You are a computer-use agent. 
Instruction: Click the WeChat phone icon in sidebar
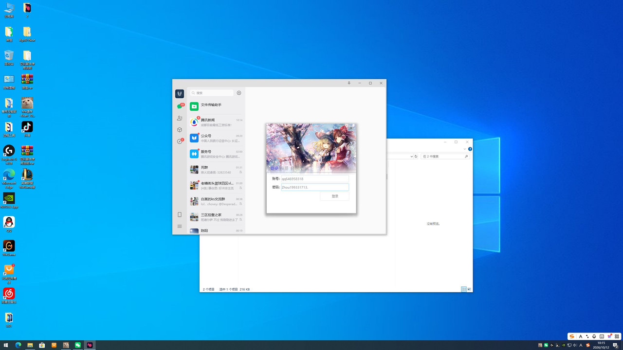coord(180,214)
